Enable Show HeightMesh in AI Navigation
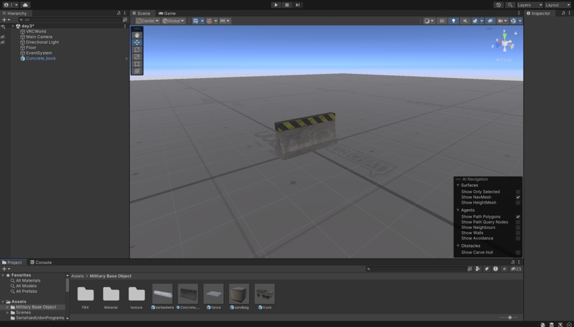 pos(517,202)
